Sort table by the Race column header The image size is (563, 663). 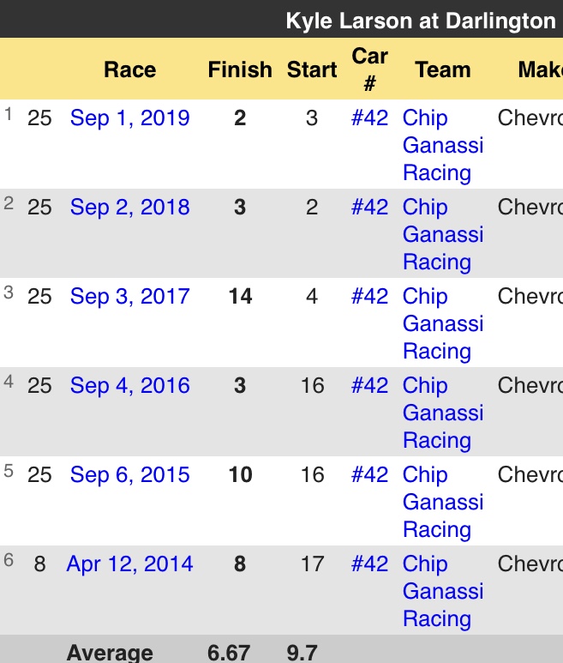130,69
